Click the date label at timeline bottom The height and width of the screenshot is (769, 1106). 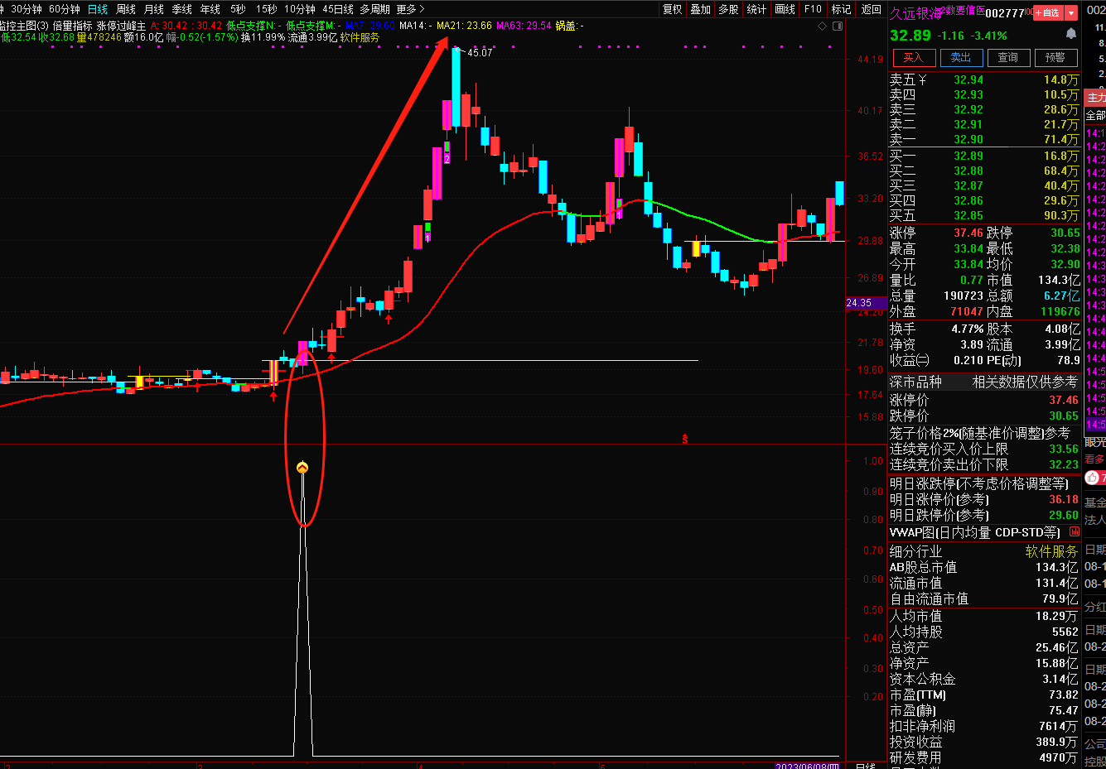807,765
